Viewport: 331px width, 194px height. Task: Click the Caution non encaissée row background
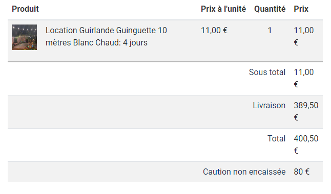click(x=165, y=172)
